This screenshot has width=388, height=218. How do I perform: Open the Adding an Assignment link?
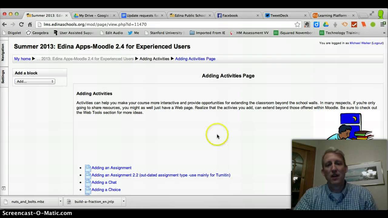pyautogui.click(x=112, y=168)
